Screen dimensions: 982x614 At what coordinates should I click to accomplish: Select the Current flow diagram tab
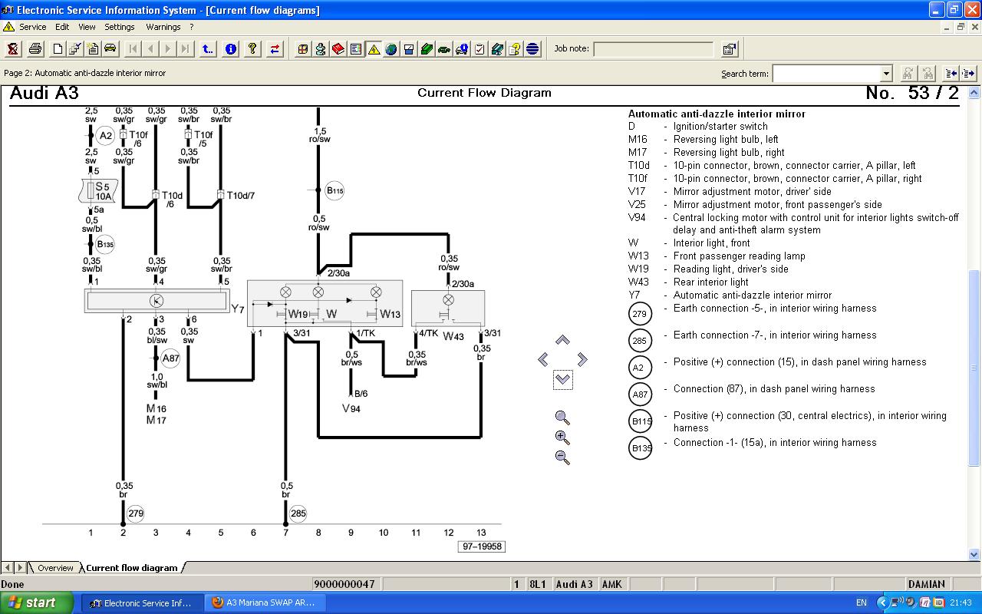[131, 568]
